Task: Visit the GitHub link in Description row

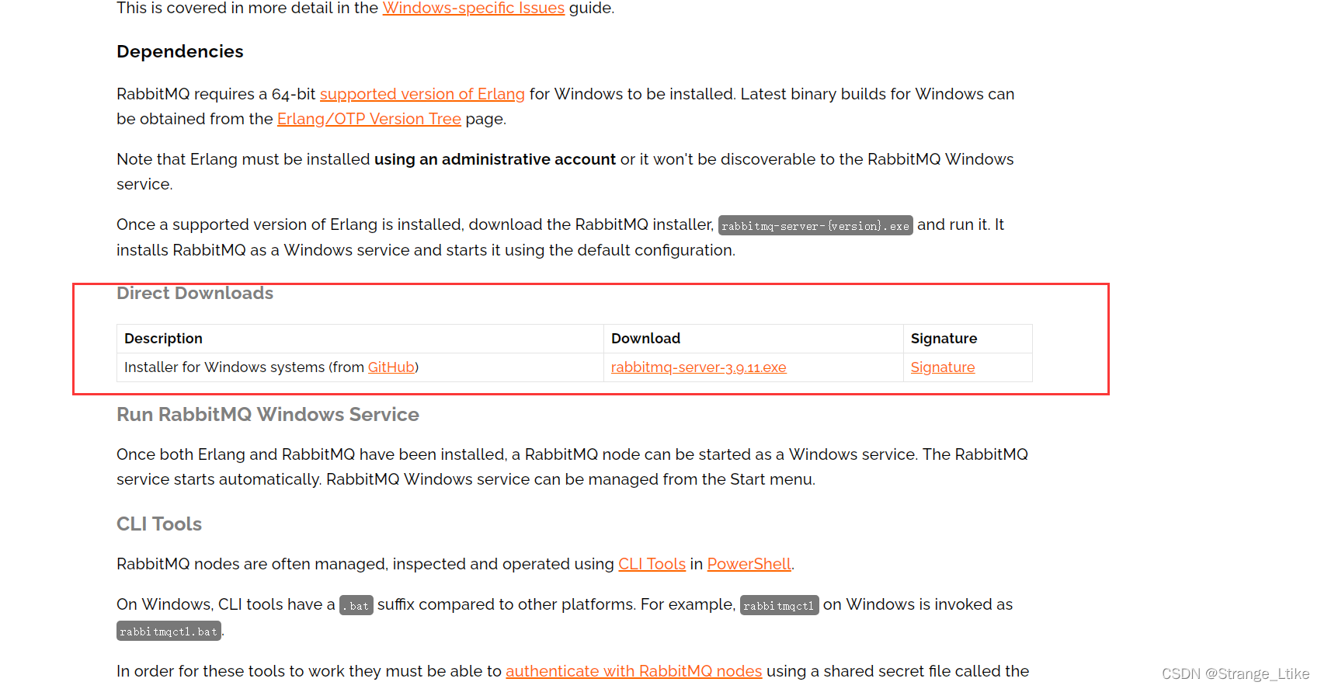Action: tap(391, 367)
